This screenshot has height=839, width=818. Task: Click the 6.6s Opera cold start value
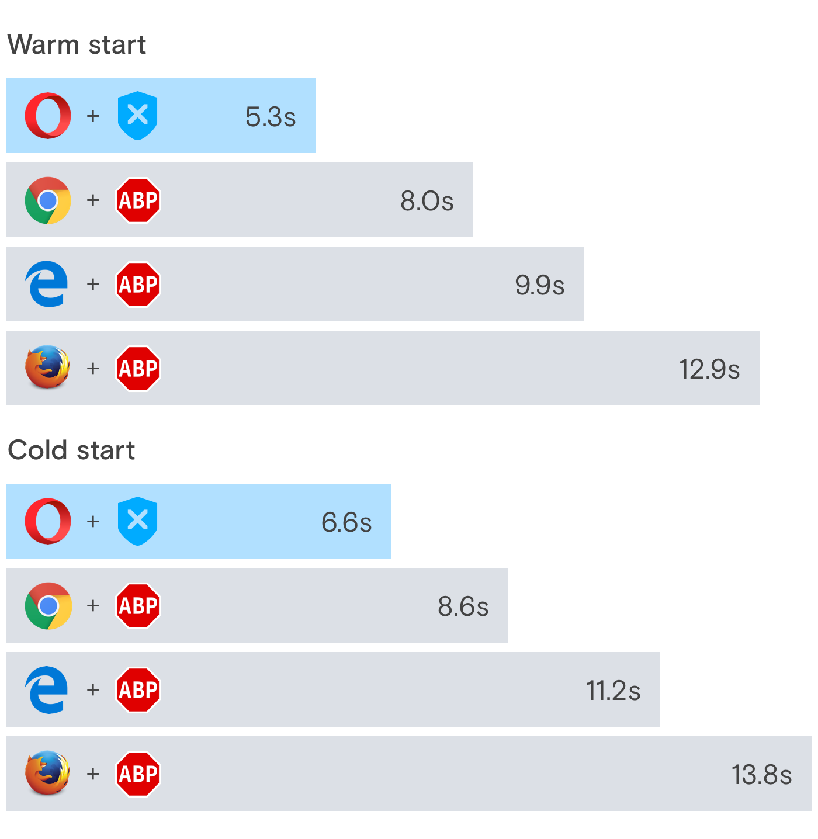click(x=346, y=522)
